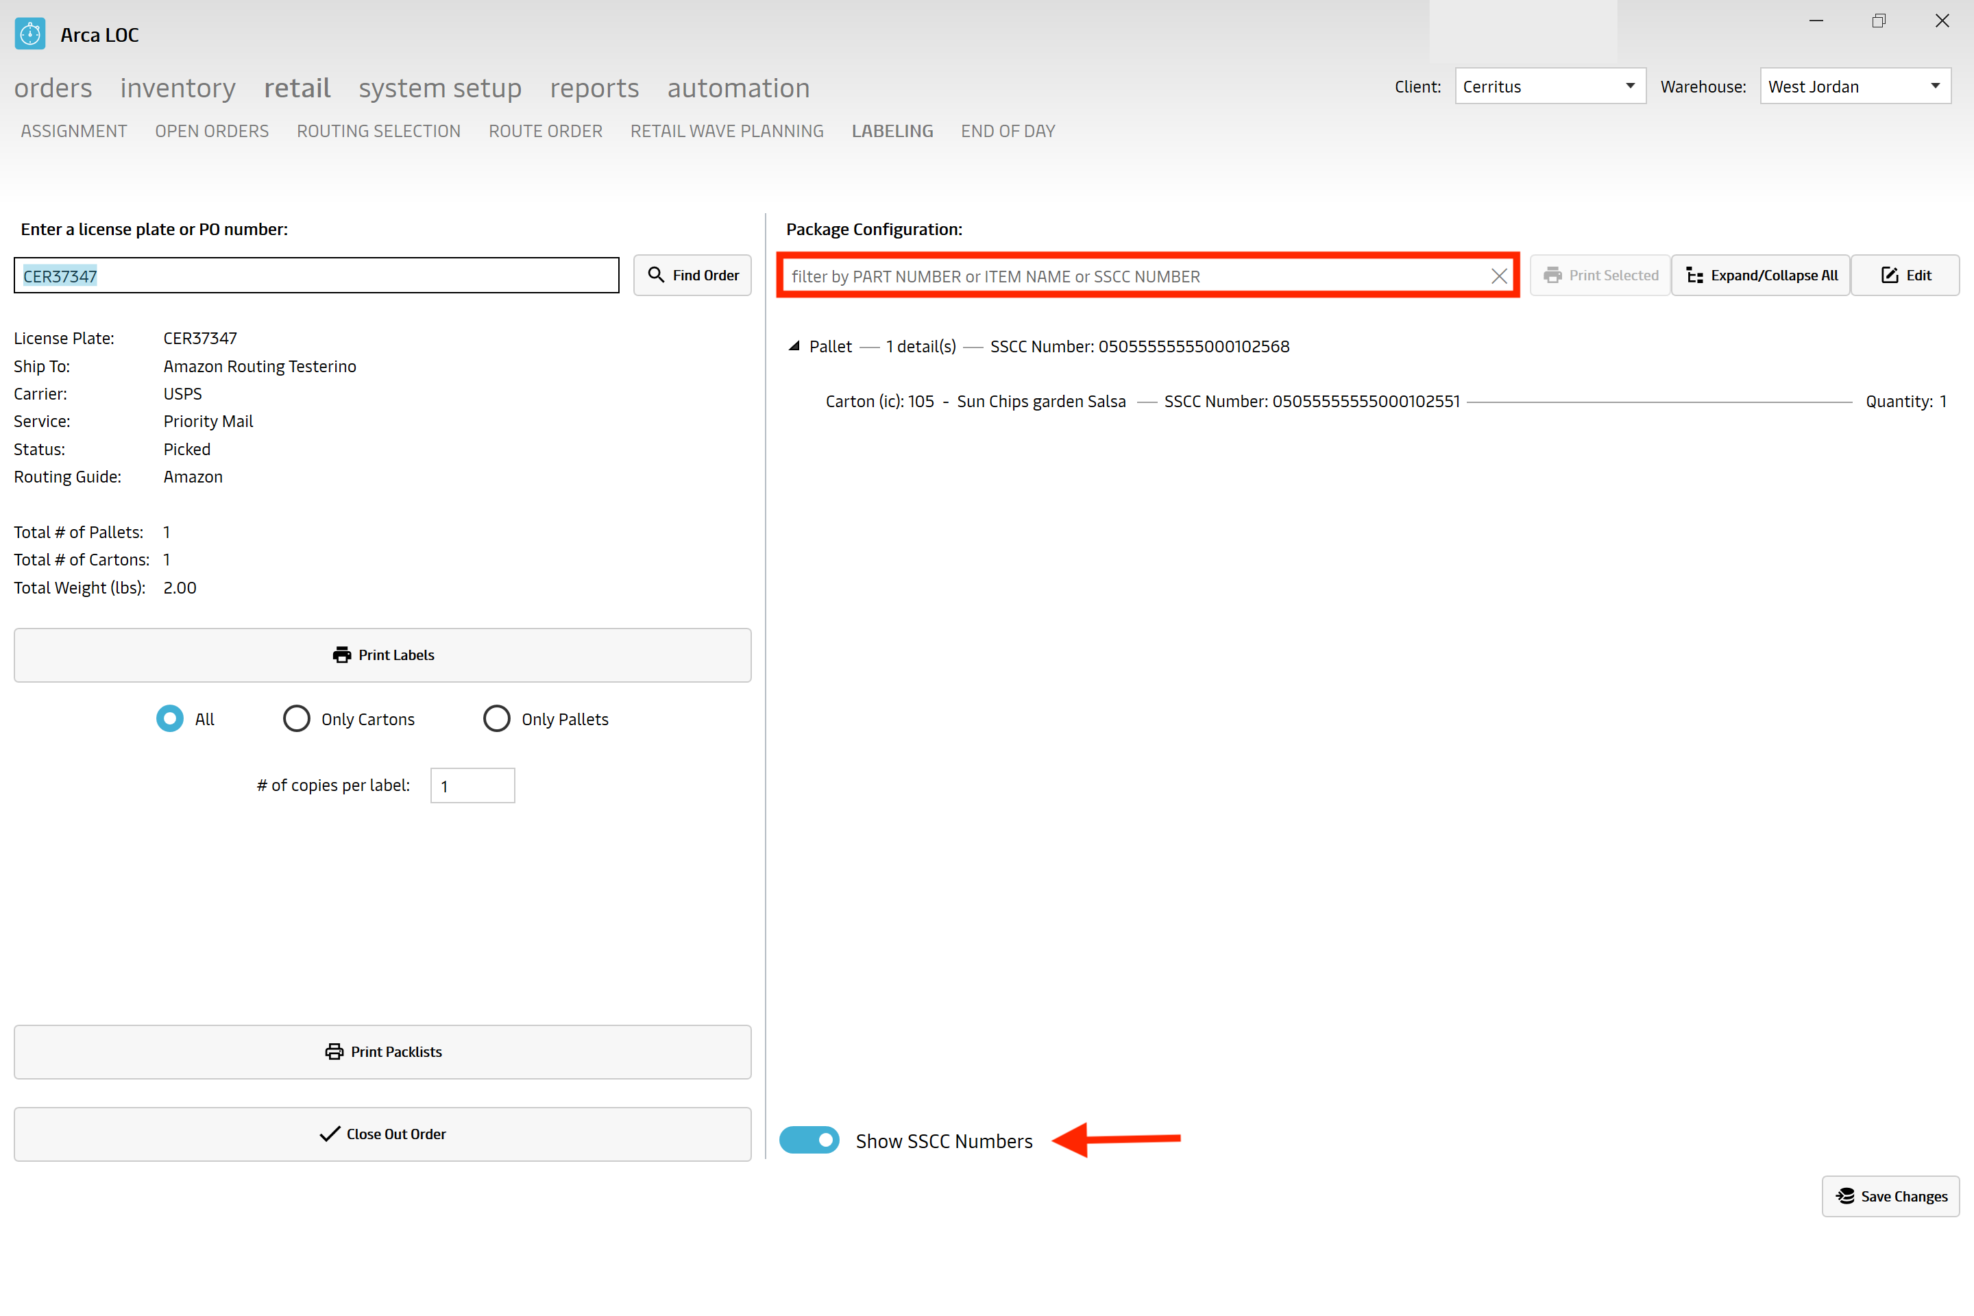The image size is (1974, 1316).
Task: Click the Save Changes button
Action: click(1891, 1196)
